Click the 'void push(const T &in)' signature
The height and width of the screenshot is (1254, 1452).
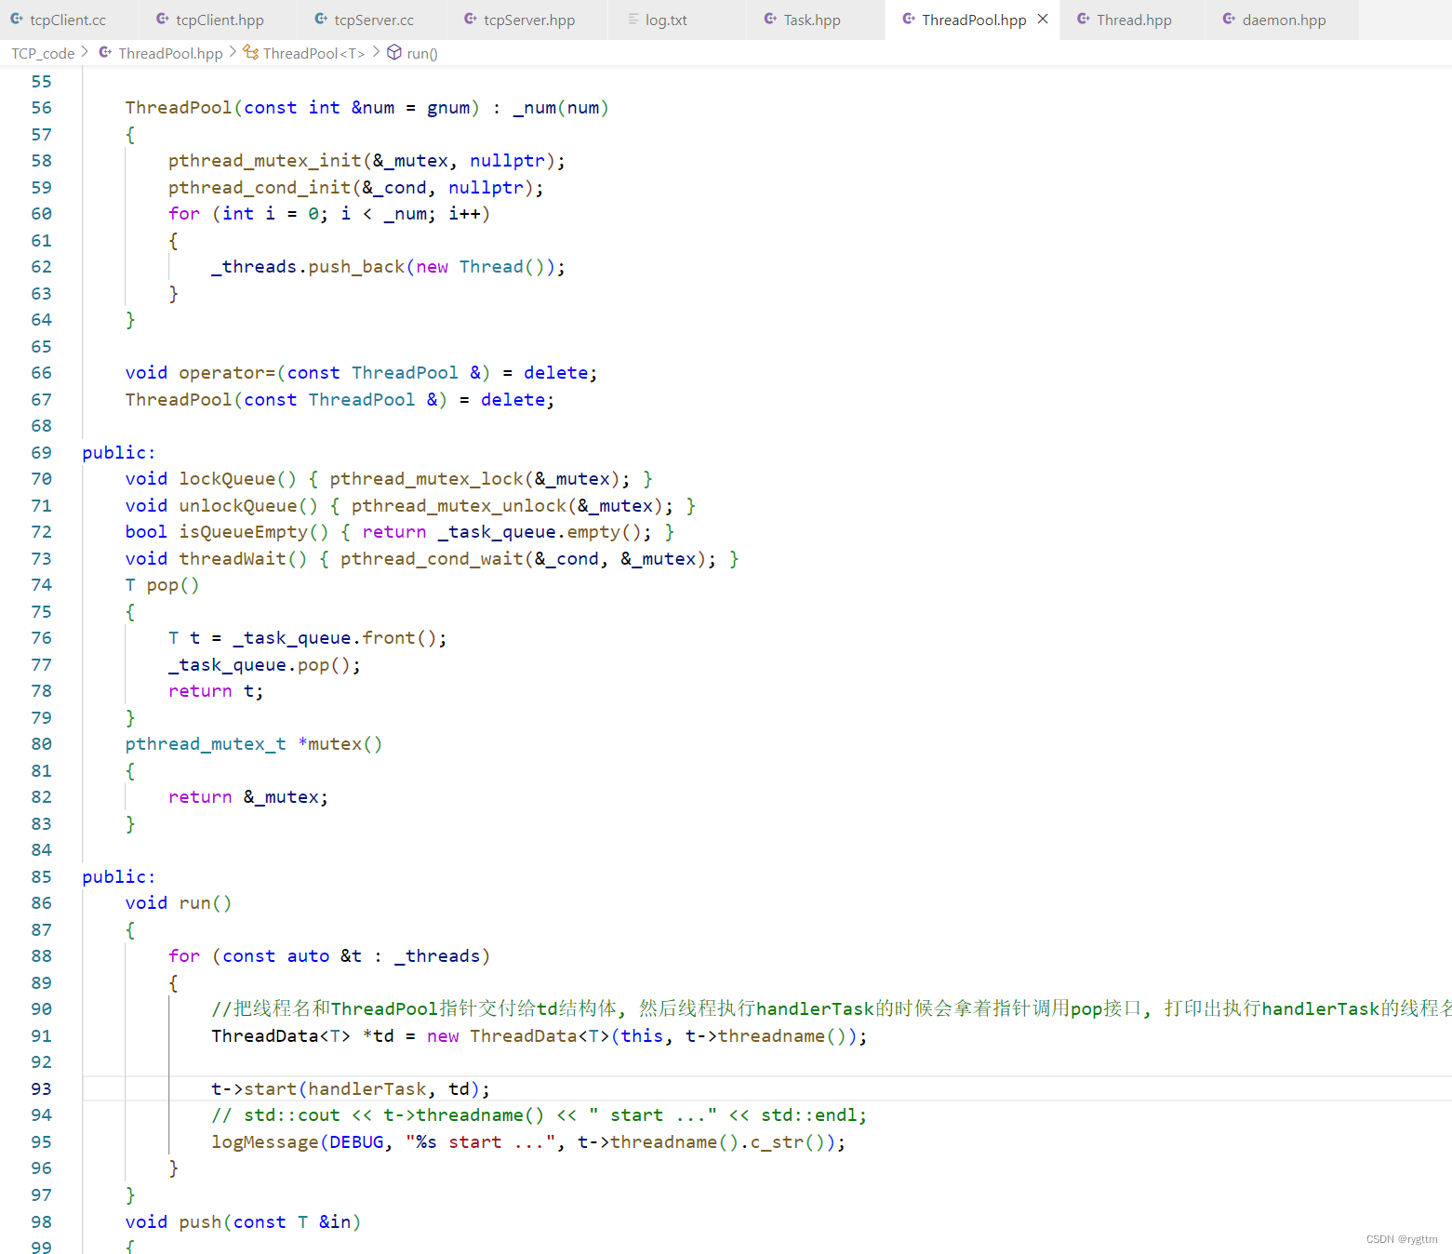243,1222
